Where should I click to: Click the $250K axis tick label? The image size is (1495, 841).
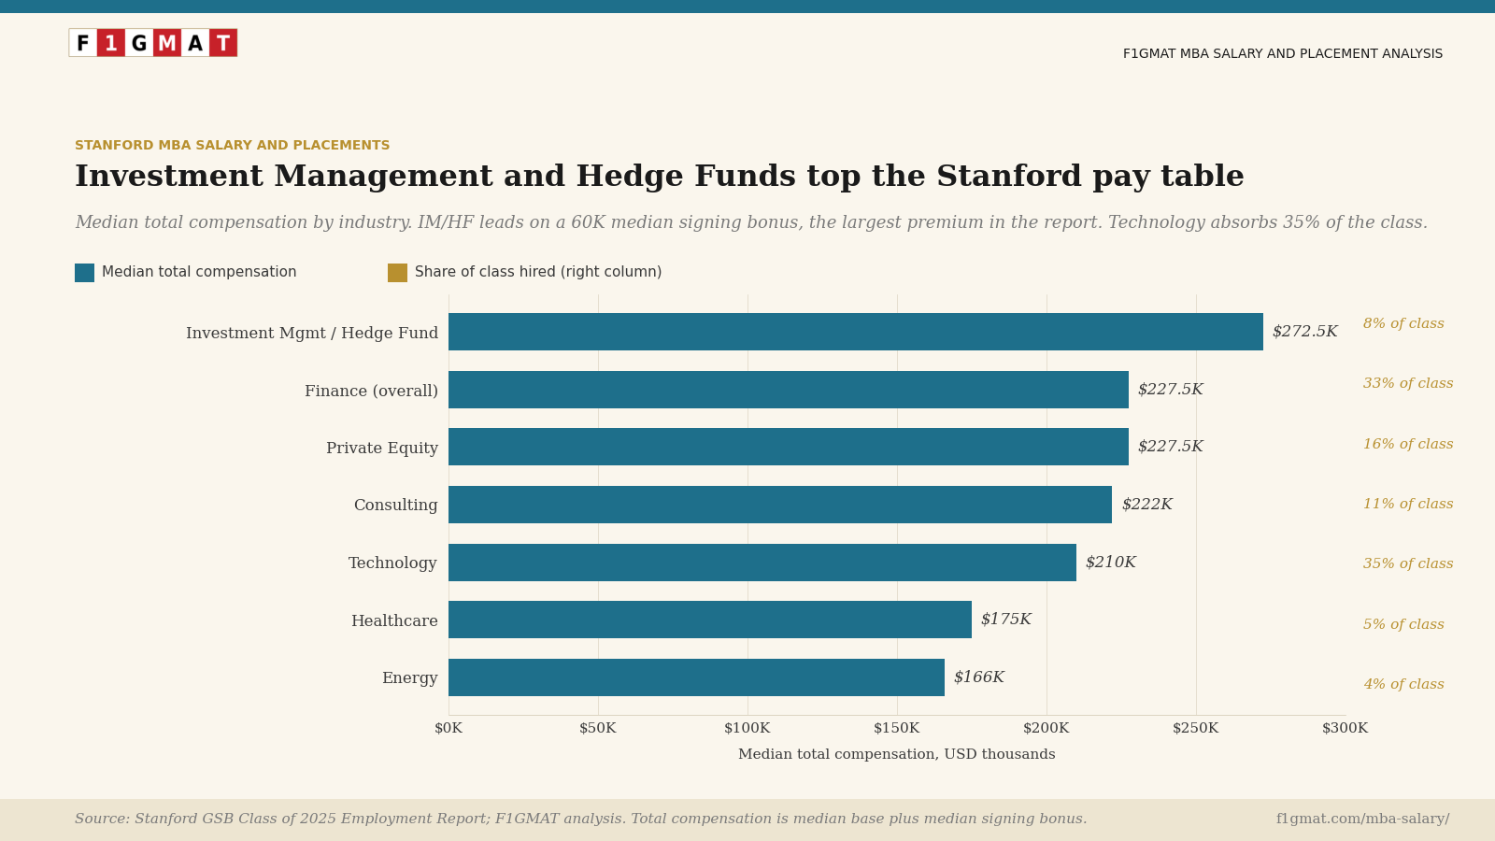1196,729
